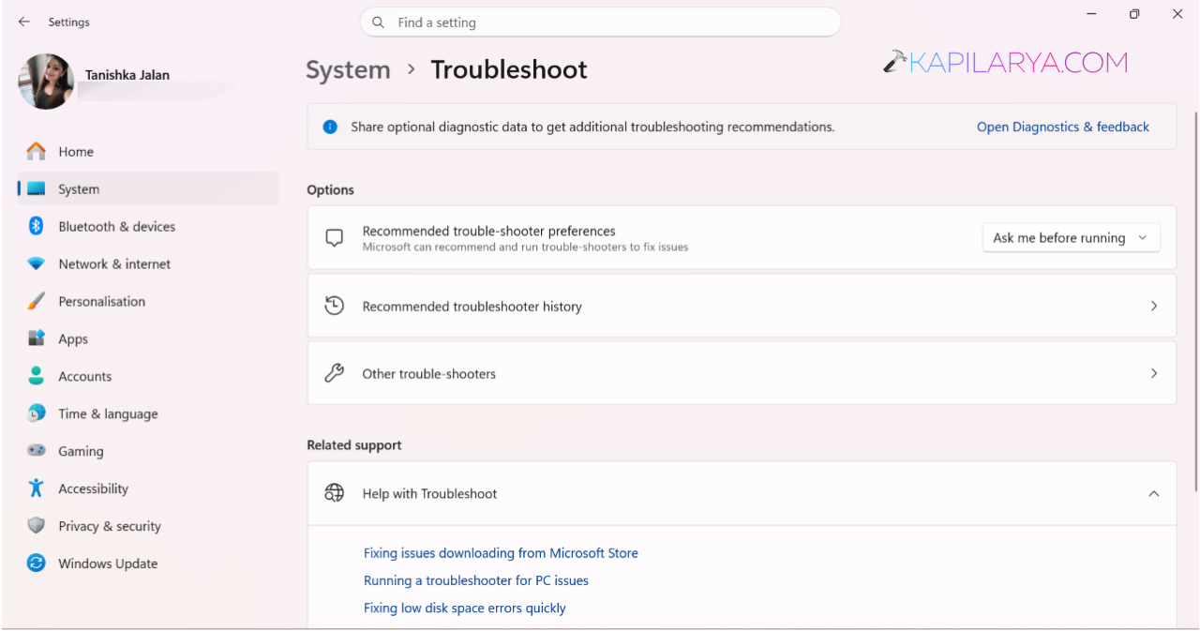Click the globe icon beside Help with Troubleshoot
1200x631 pixels.
click(334, 493)
